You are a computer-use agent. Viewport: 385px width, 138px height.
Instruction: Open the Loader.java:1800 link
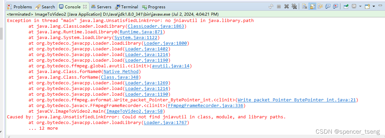pos(165,43)
